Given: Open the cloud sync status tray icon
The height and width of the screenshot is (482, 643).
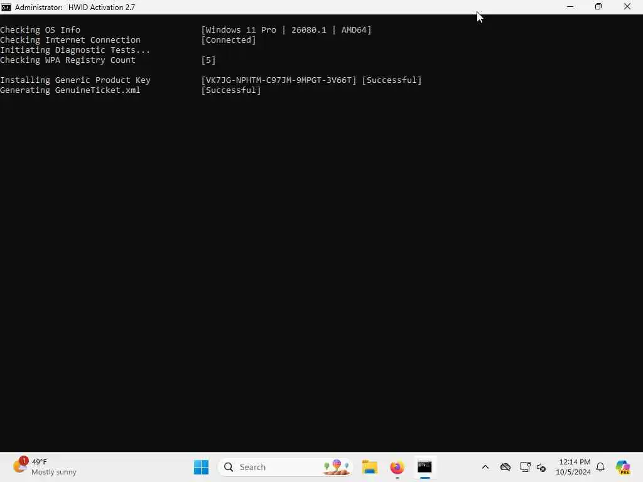Looking at the screenshot, I should coord(505,467).
